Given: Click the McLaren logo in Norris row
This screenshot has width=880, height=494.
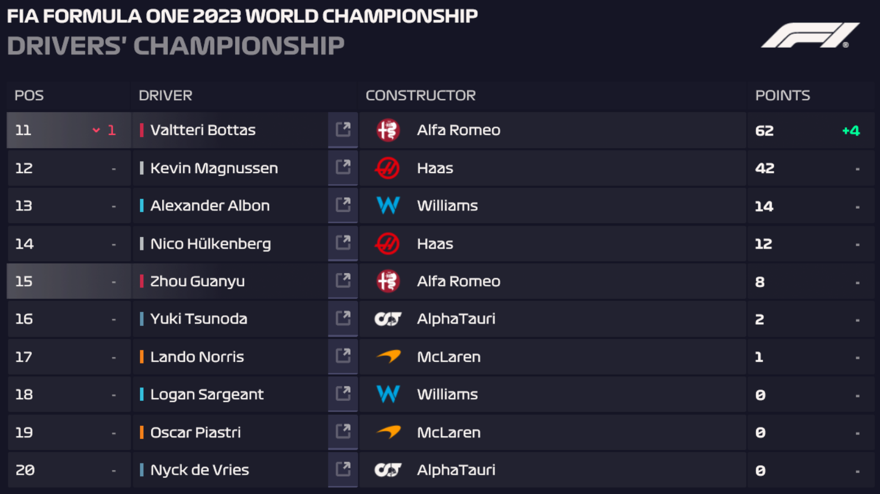Looking at the screenshot, I should [x=389, y=356].
